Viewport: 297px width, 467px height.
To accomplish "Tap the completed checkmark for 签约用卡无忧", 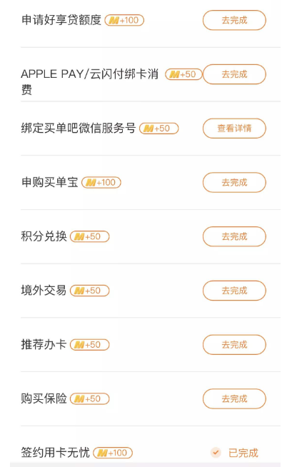I will point(216,453).
